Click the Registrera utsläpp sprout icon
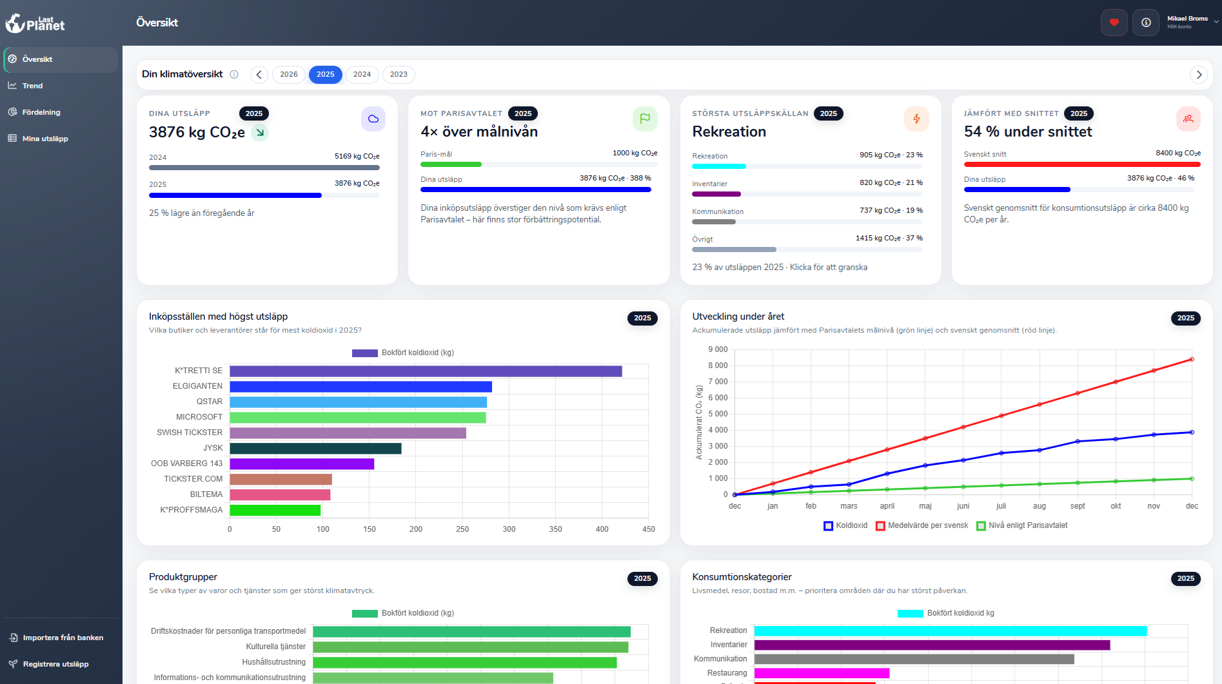This screenshot has width=1222, height=684. click(13, 664)
